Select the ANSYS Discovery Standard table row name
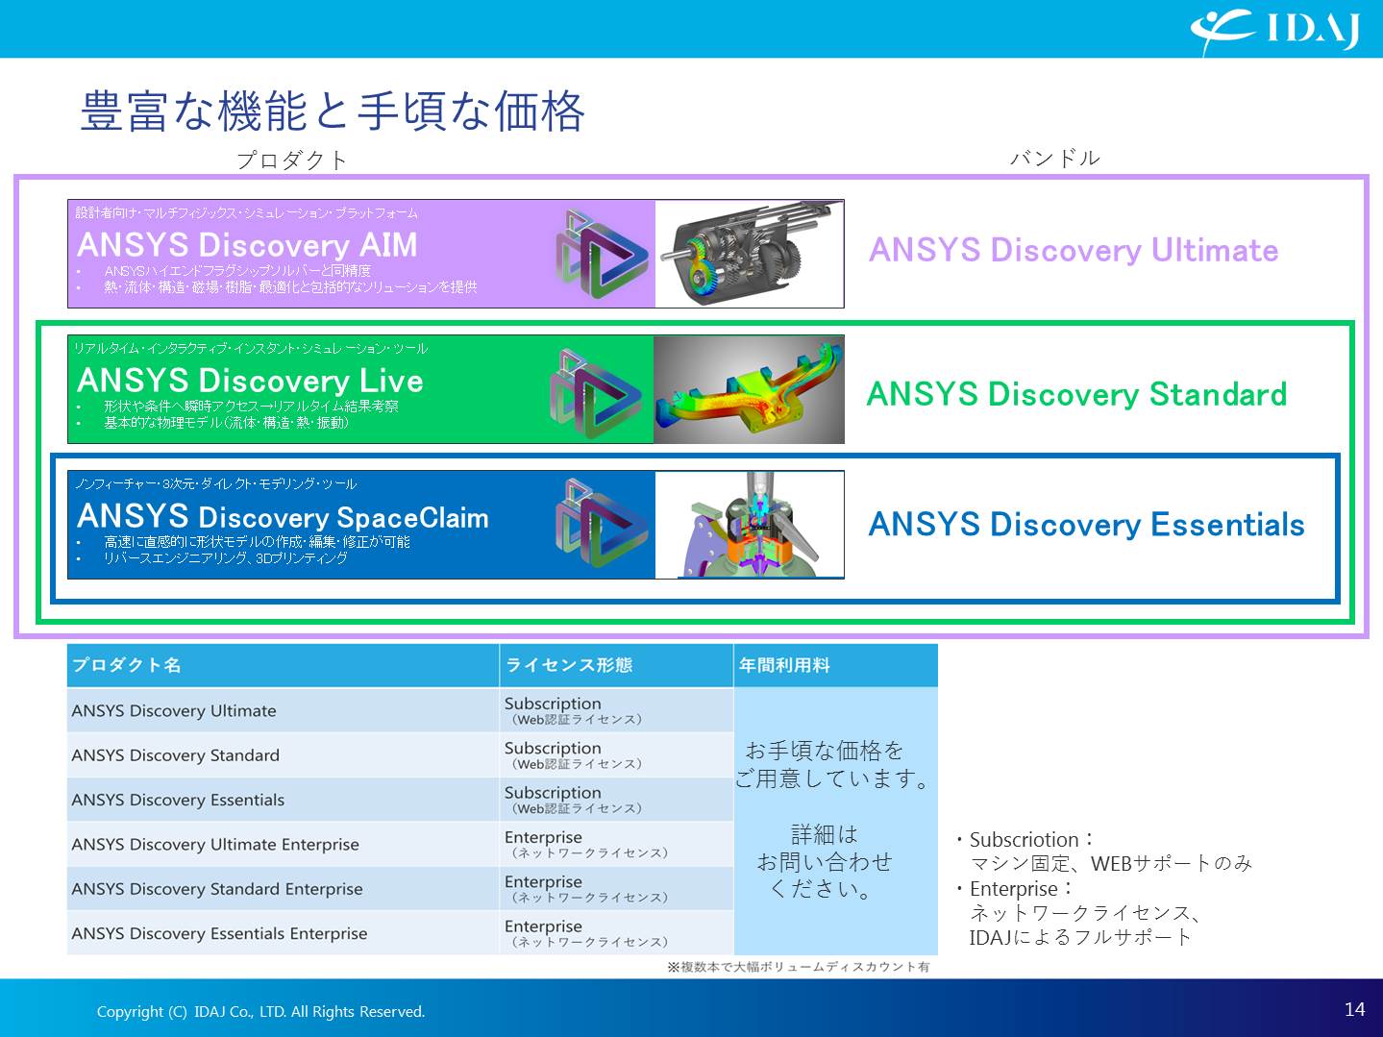Image resolution: width=1383 pixels, height=1037 pixels. [x=176, y=755]
